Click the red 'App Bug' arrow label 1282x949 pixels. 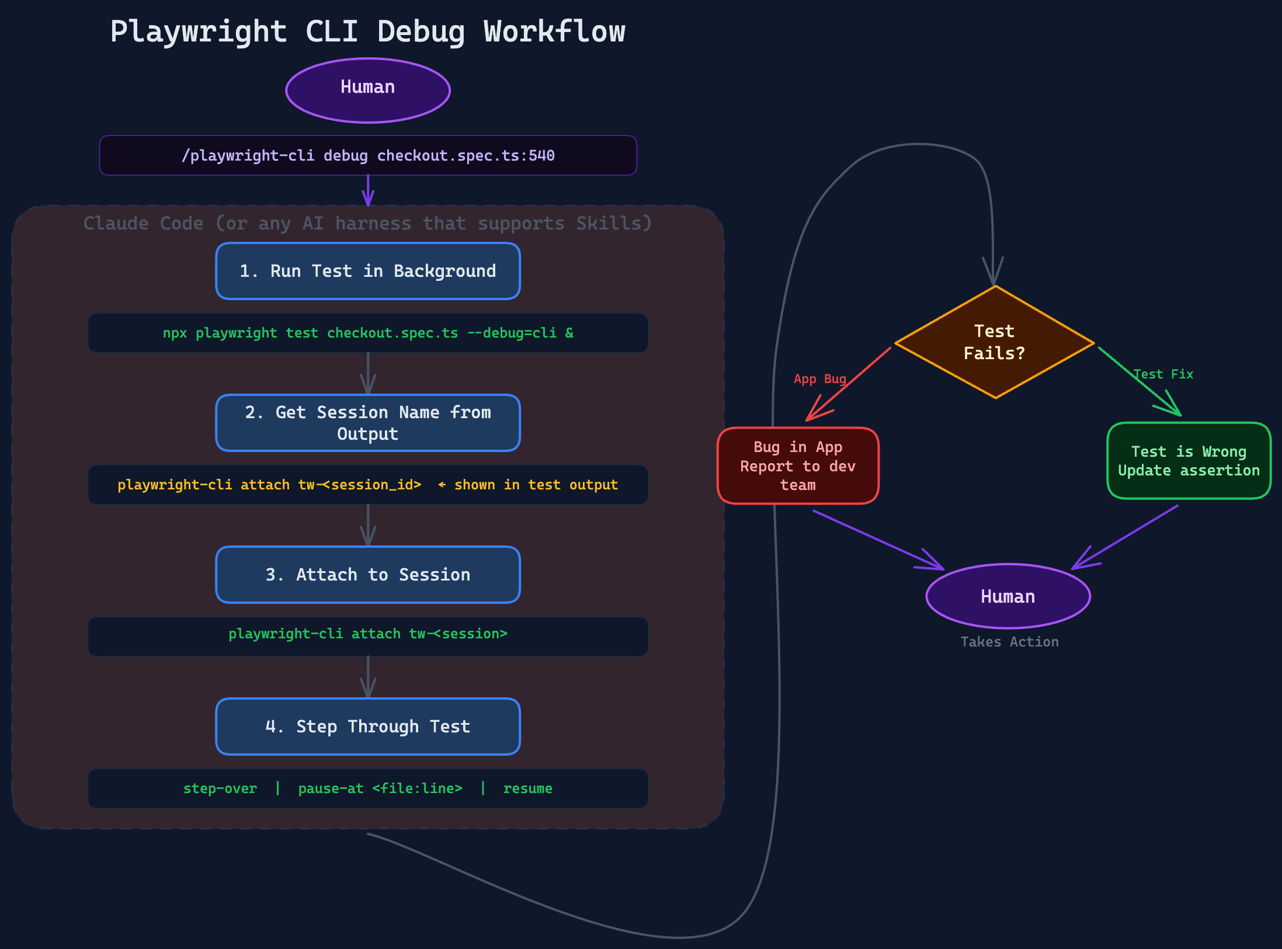[x=819, y=379]
